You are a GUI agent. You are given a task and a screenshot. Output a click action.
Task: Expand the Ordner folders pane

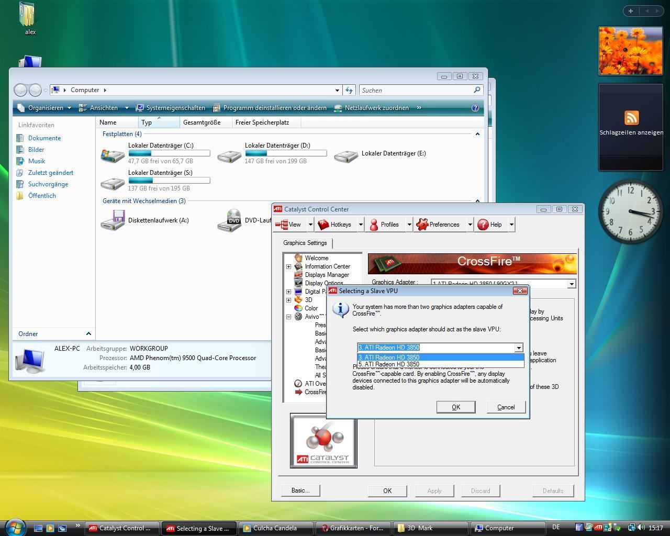(88, 334)
